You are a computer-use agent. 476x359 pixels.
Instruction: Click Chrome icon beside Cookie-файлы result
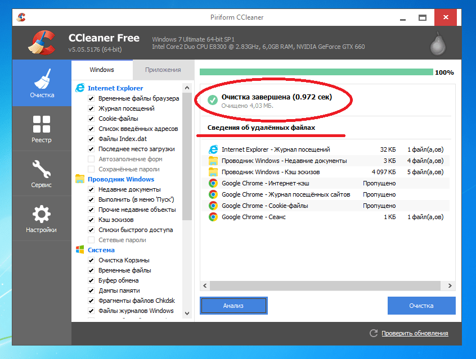[213, 206]
